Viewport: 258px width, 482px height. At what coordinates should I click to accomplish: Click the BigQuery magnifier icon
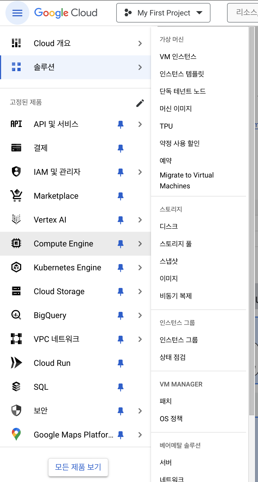pyautogui.click(x=16, y=315)
